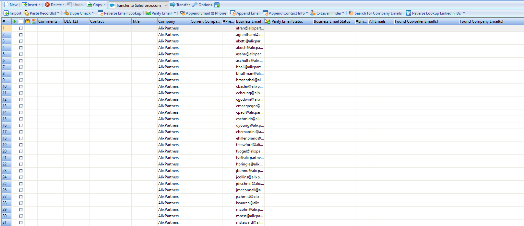Click email cell ehillenbrand@...
Screen dimensions: 524x226
click(250, 138)
